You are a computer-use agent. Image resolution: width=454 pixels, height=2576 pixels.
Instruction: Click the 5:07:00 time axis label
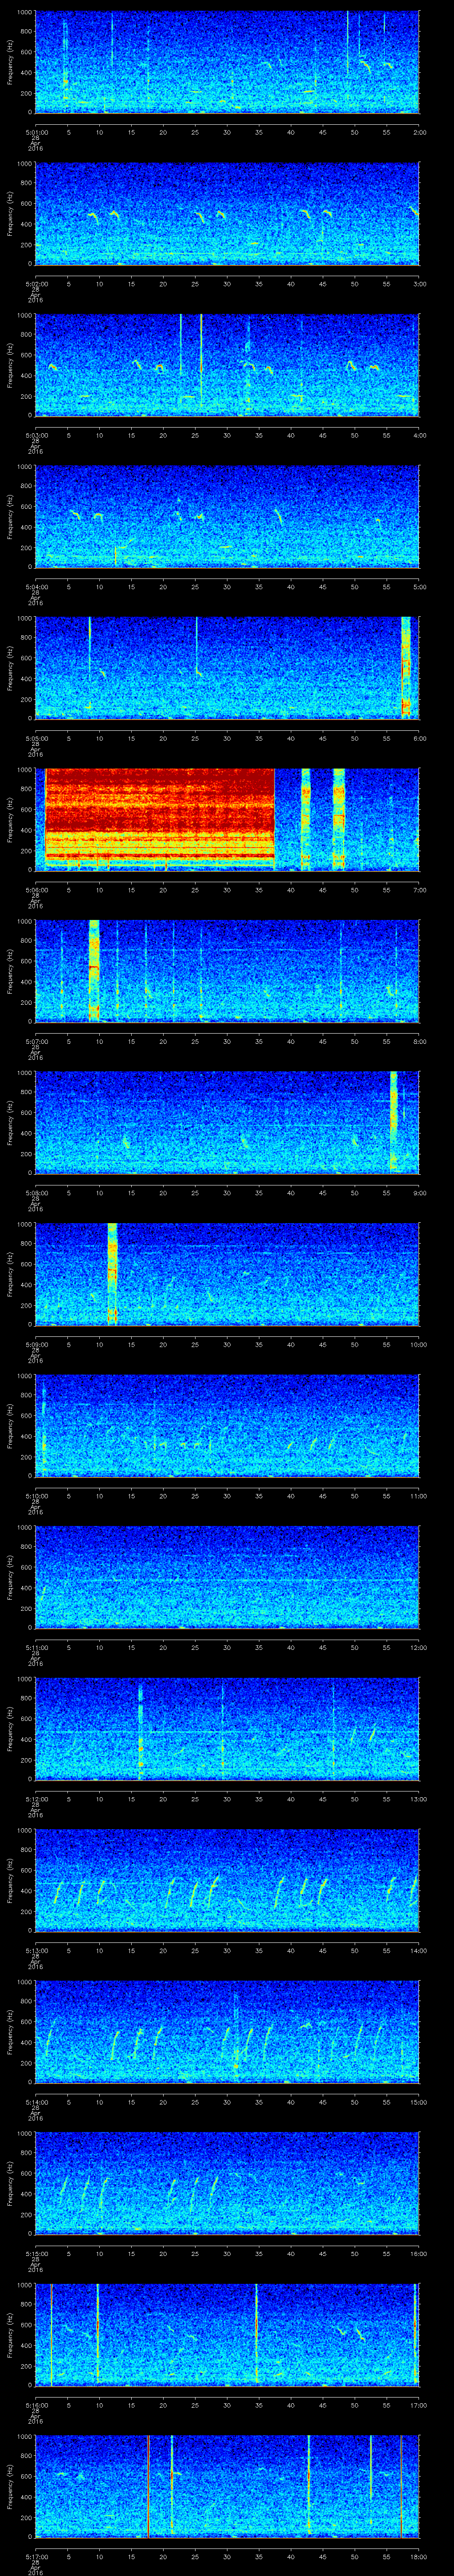coord(36,1041)
